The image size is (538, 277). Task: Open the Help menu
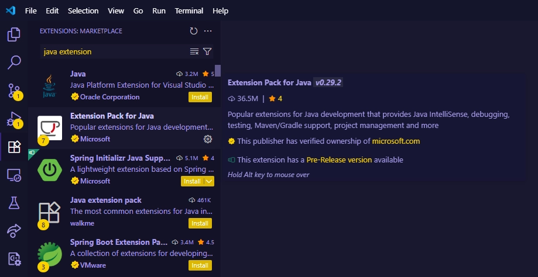(220, 11)
